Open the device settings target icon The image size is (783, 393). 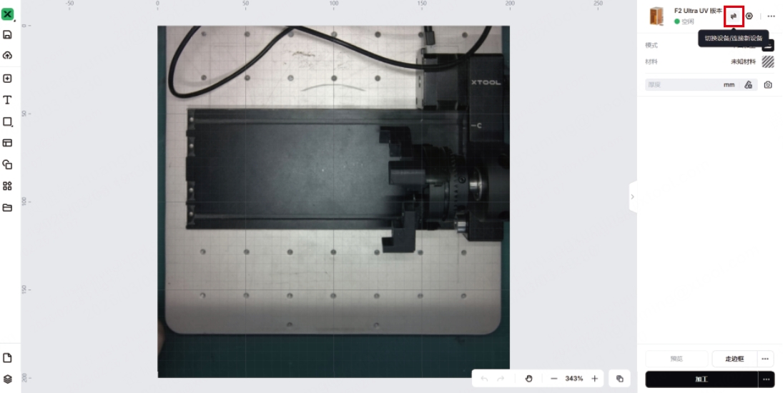[x=749, y=16]
